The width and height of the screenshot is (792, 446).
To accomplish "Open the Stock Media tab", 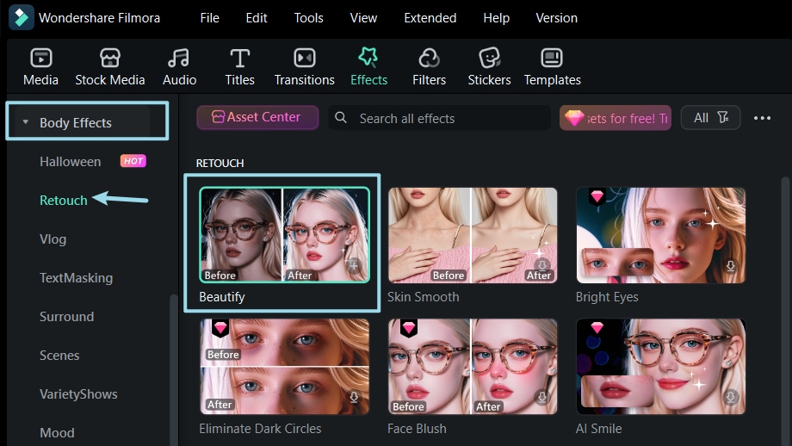I will [x=109, y=67].
